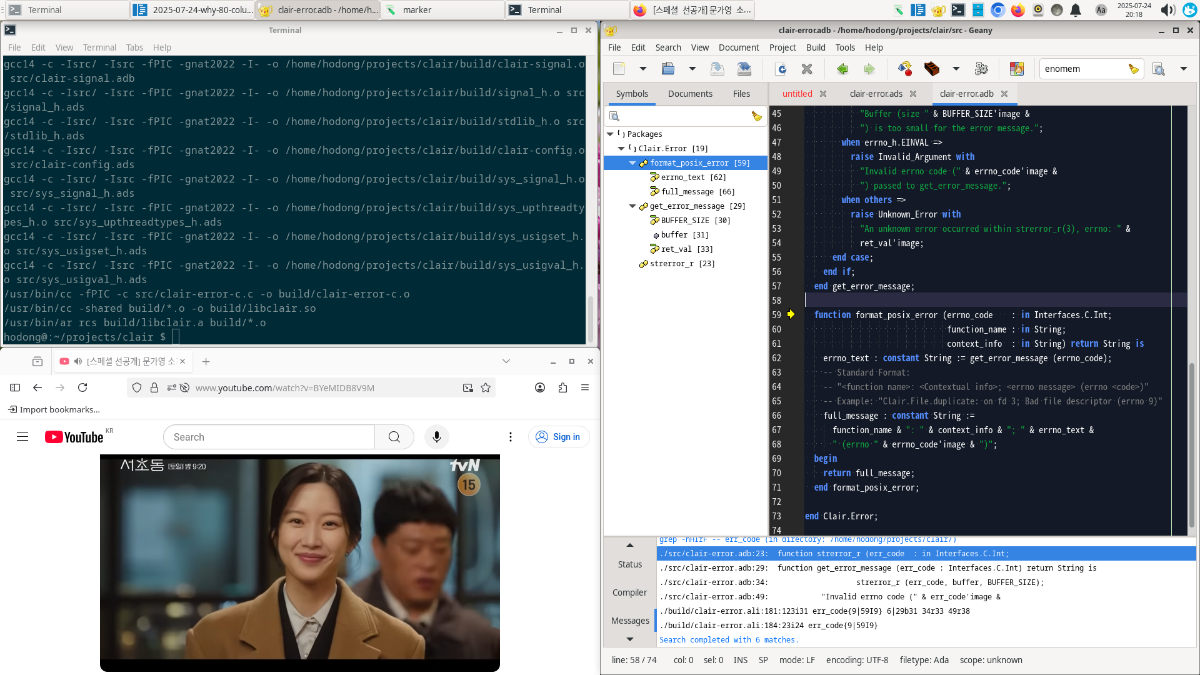Screen dimensions: 1200x675
Task: Open Geany Build menu
Action: [x=816, y=47]
